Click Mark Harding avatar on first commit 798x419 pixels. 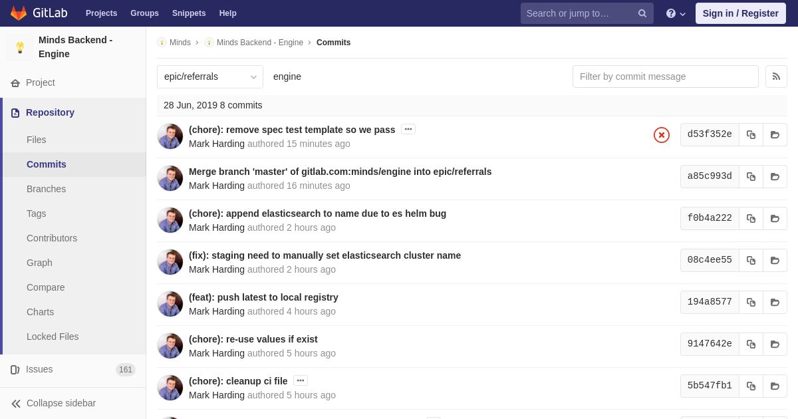point(170,136)
